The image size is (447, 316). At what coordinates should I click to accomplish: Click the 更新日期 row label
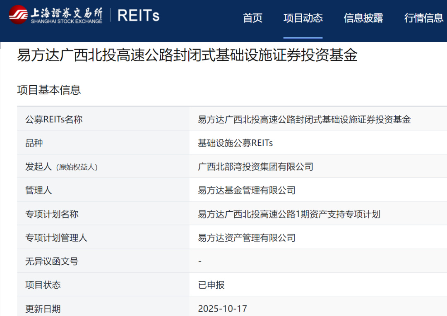click(43, 309)
